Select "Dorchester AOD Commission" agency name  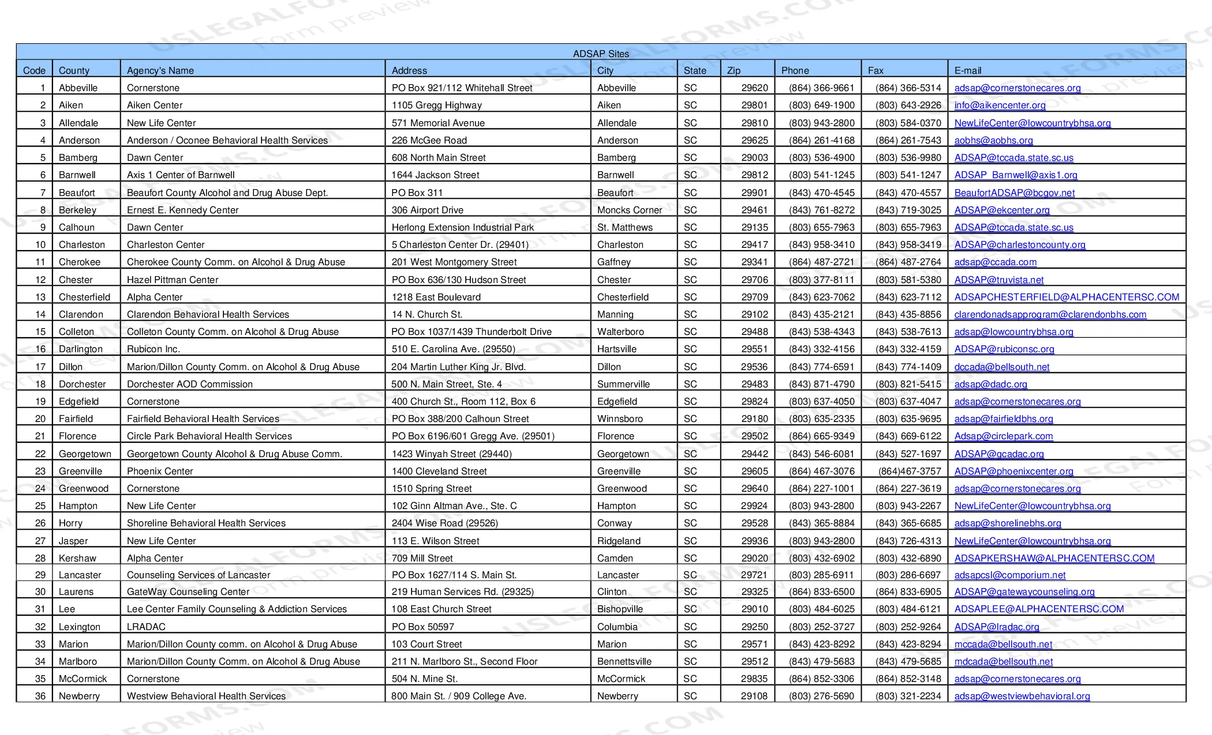pyautogui.click(x=190, y=384)
